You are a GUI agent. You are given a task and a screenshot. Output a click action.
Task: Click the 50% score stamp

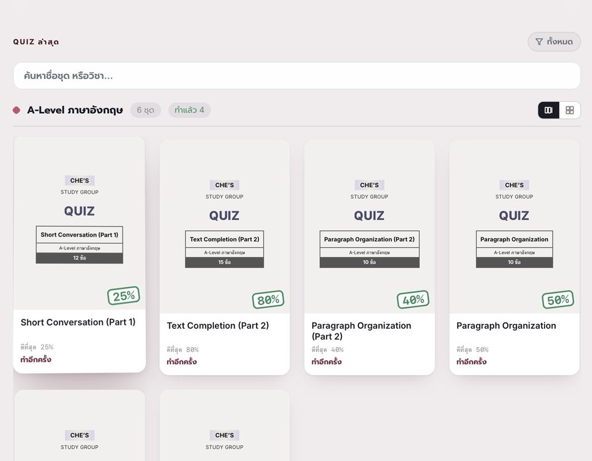558,300
